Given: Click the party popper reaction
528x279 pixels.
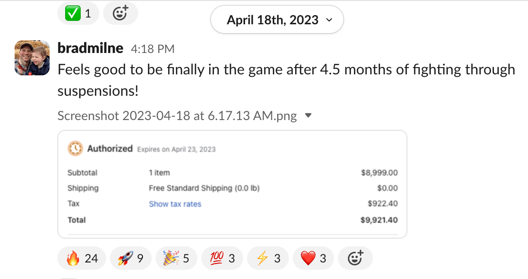Looking at the screenshot, I should 176,259.
